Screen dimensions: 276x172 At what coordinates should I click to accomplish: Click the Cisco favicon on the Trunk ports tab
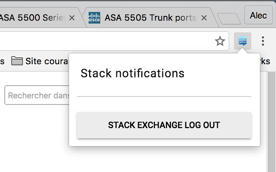click(94, 18)
